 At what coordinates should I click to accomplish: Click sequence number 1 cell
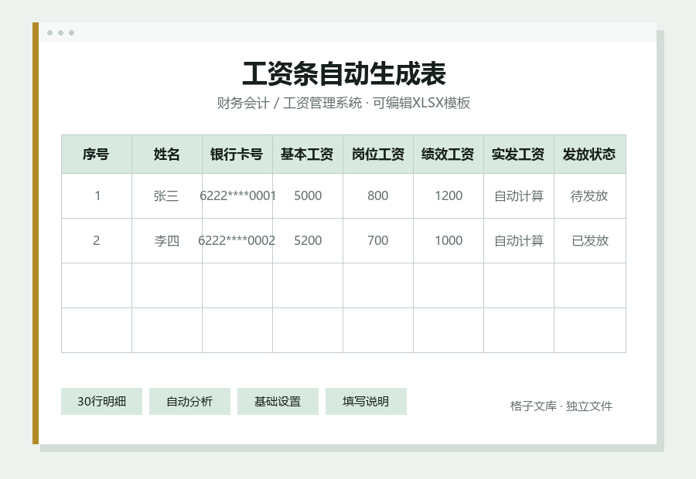coord(97,196)
